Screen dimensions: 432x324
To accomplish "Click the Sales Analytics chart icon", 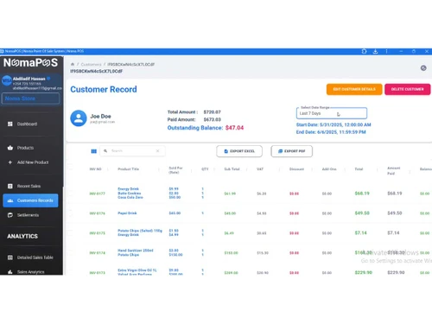I will click(x=10, y=271).
